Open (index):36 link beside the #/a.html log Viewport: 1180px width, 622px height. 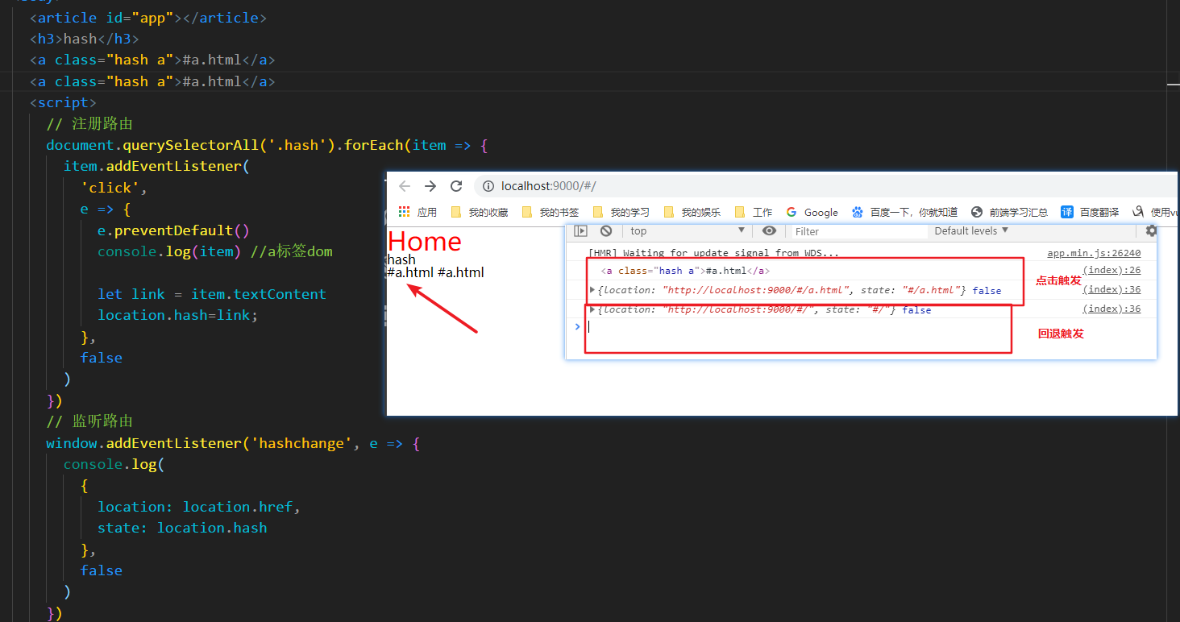1111,289
